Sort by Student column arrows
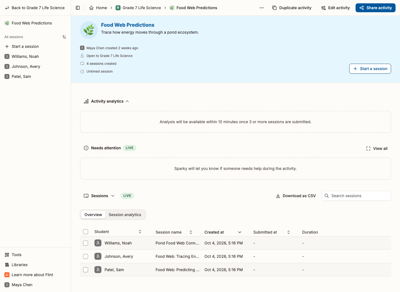The width and height of the screenshot is (400, 292). pyautogui.click(x=140, y=232)
